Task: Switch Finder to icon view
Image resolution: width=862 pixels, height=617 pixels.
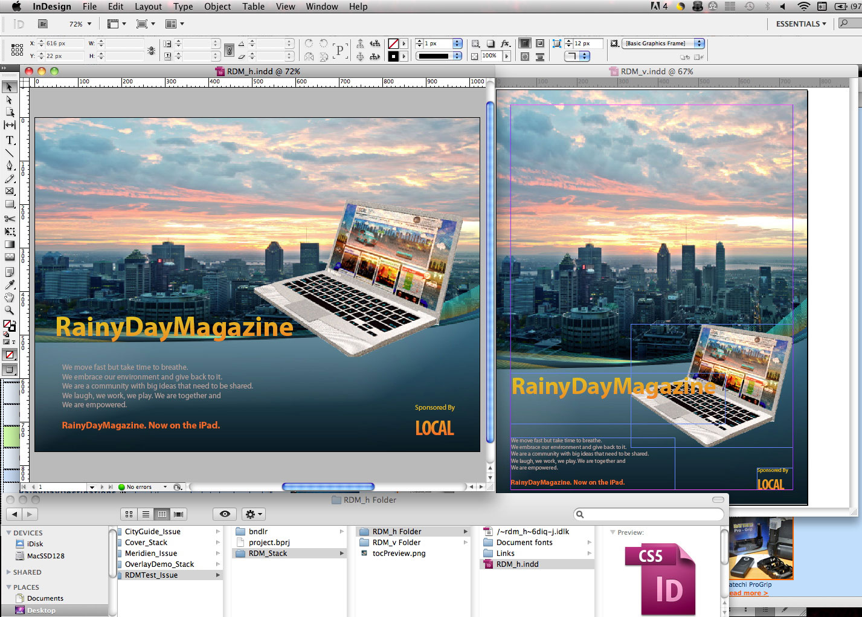Action: point(129,514)
